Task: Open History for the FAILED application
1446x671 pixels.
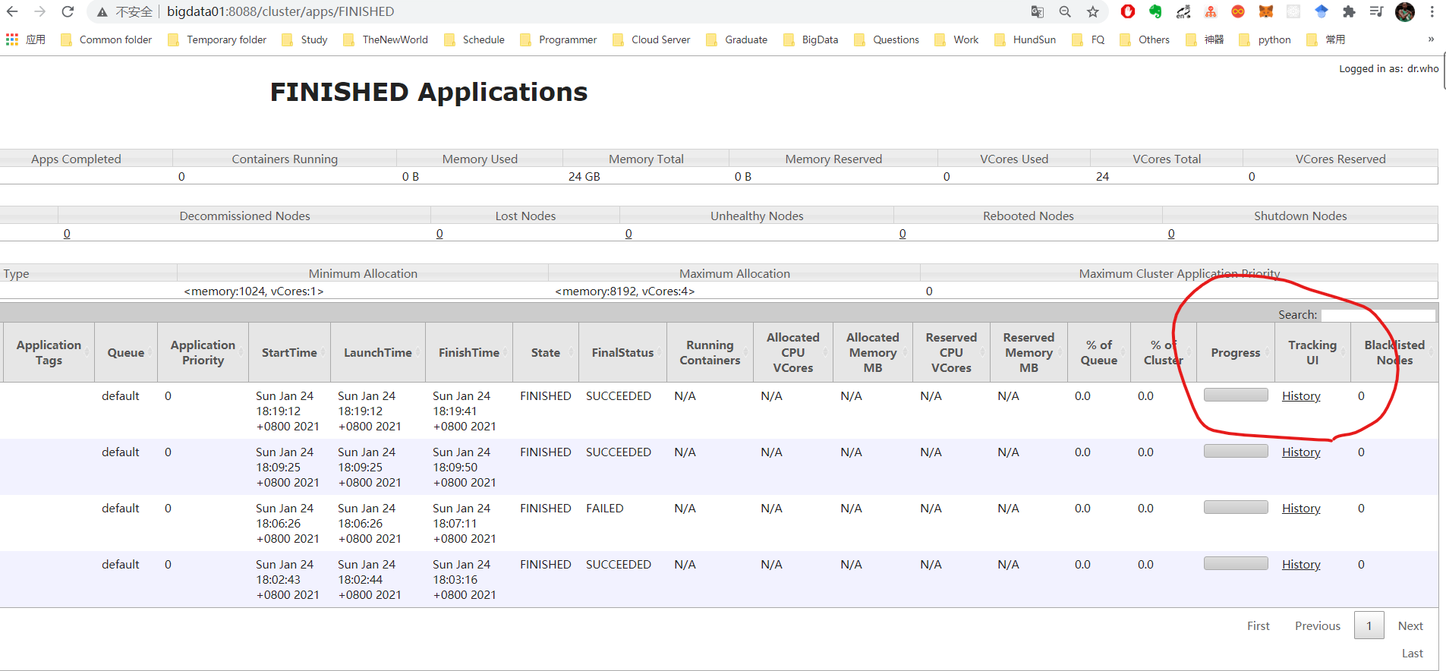Action: (1301, 509)
